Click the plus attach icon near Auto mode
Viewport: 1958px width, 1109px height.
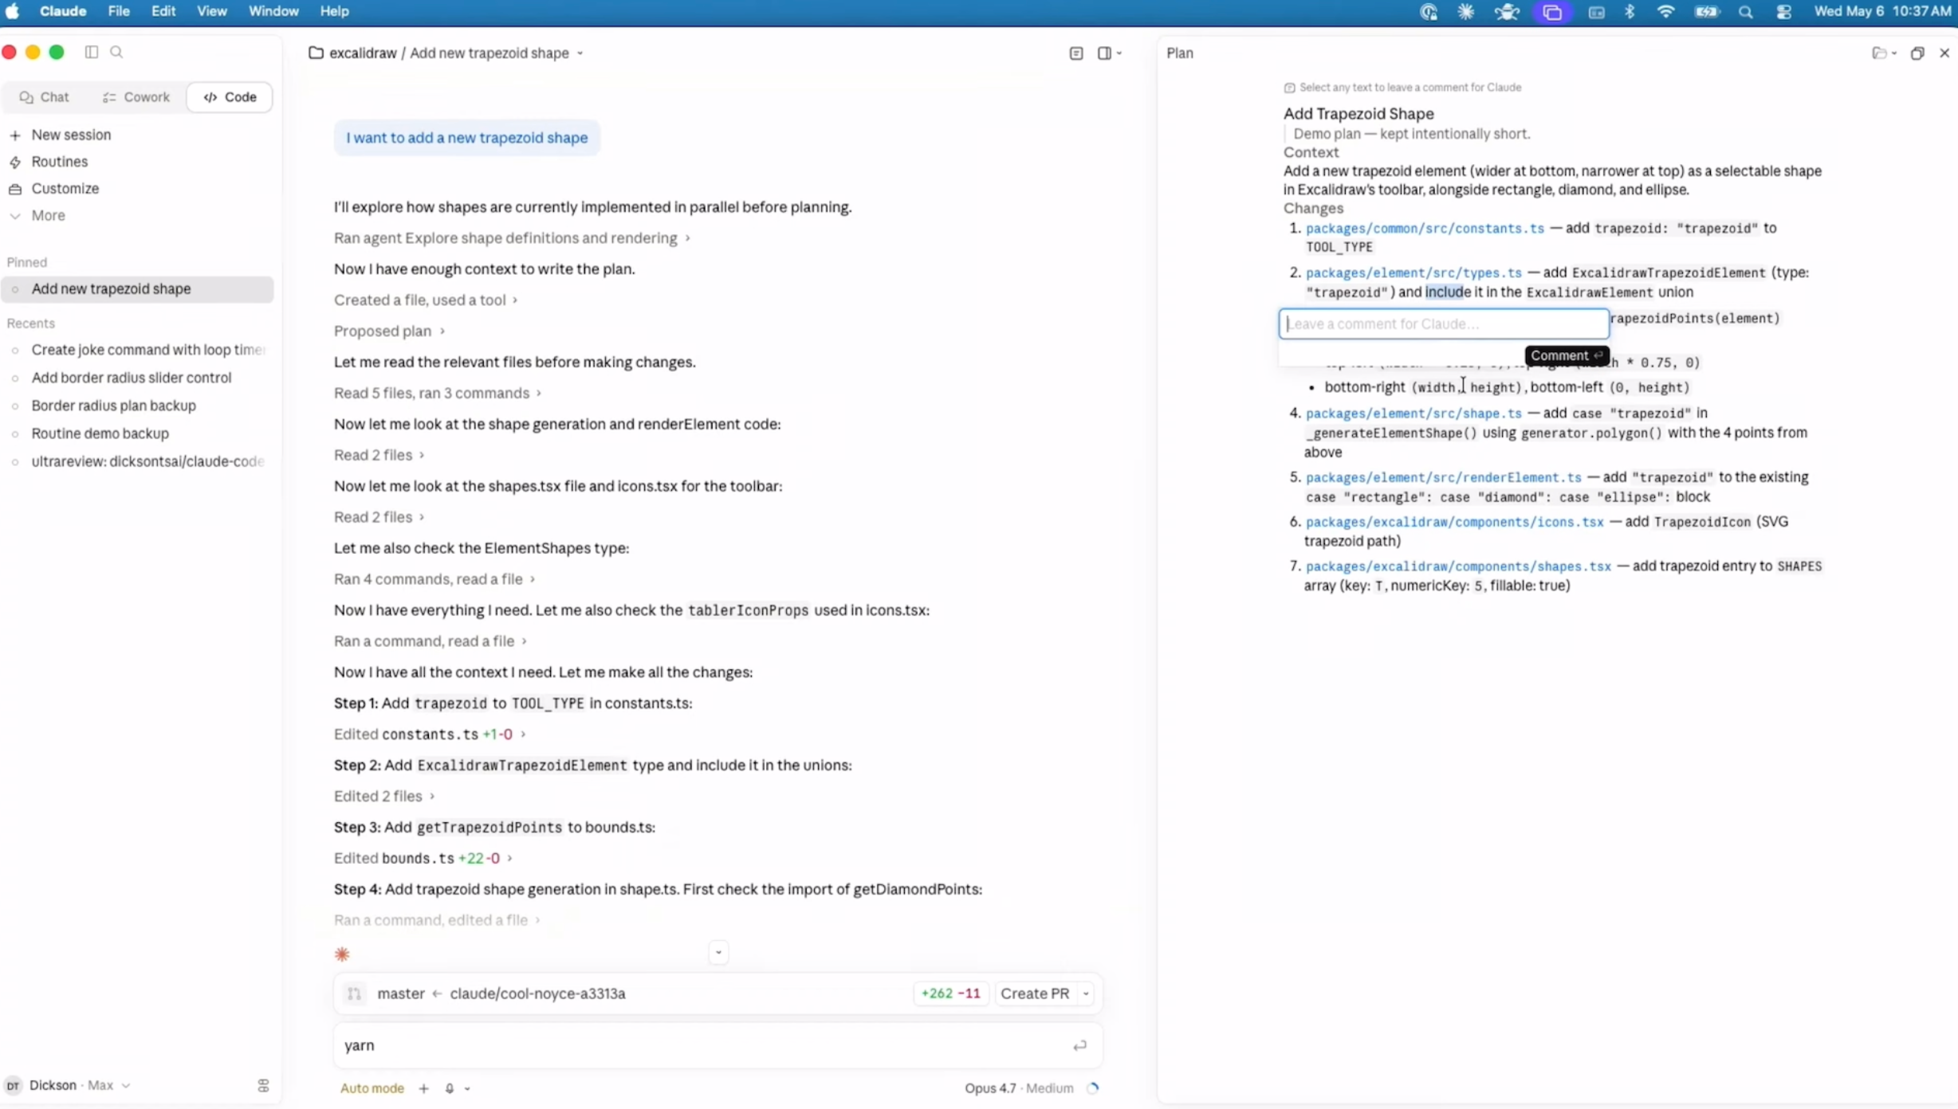click(424, 1088)
